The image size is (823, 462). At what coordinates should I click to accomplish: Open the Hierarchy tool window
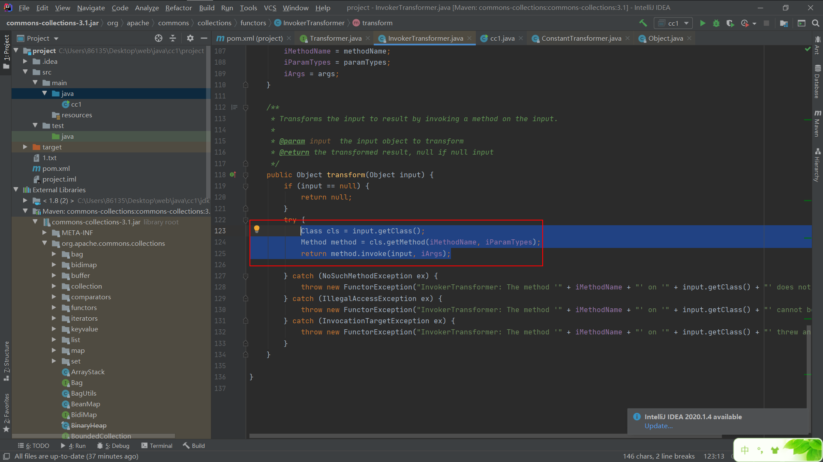point(817,165)
